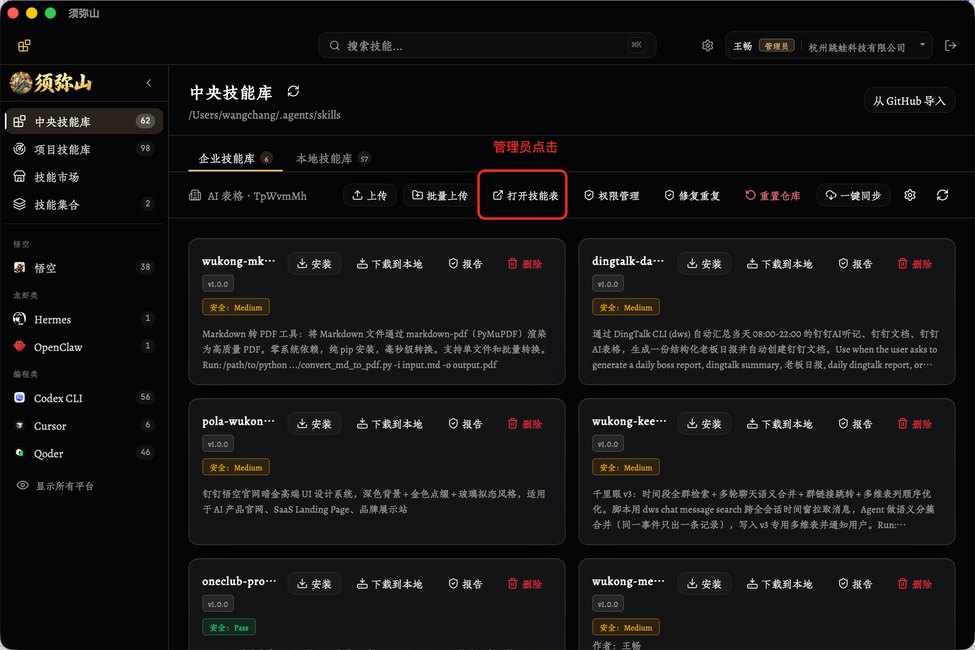
Task: Click 从 GitHub 导入 button
Action: tap(909, 101)
